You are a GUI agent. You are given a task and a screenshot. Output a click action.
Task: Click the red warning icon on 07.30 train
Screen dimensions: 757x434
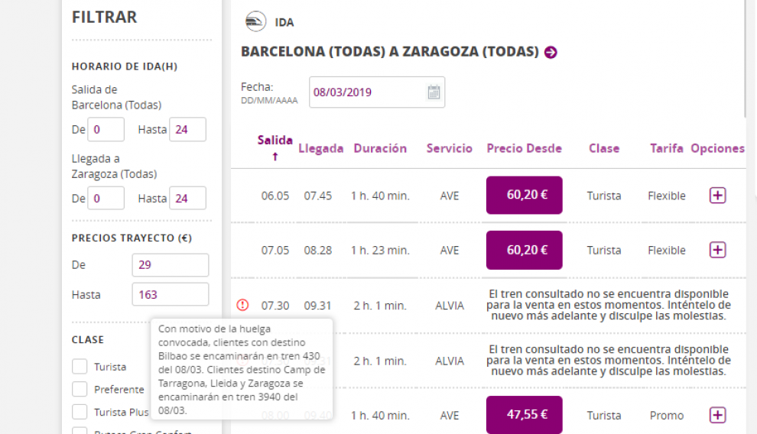(242, 305)
